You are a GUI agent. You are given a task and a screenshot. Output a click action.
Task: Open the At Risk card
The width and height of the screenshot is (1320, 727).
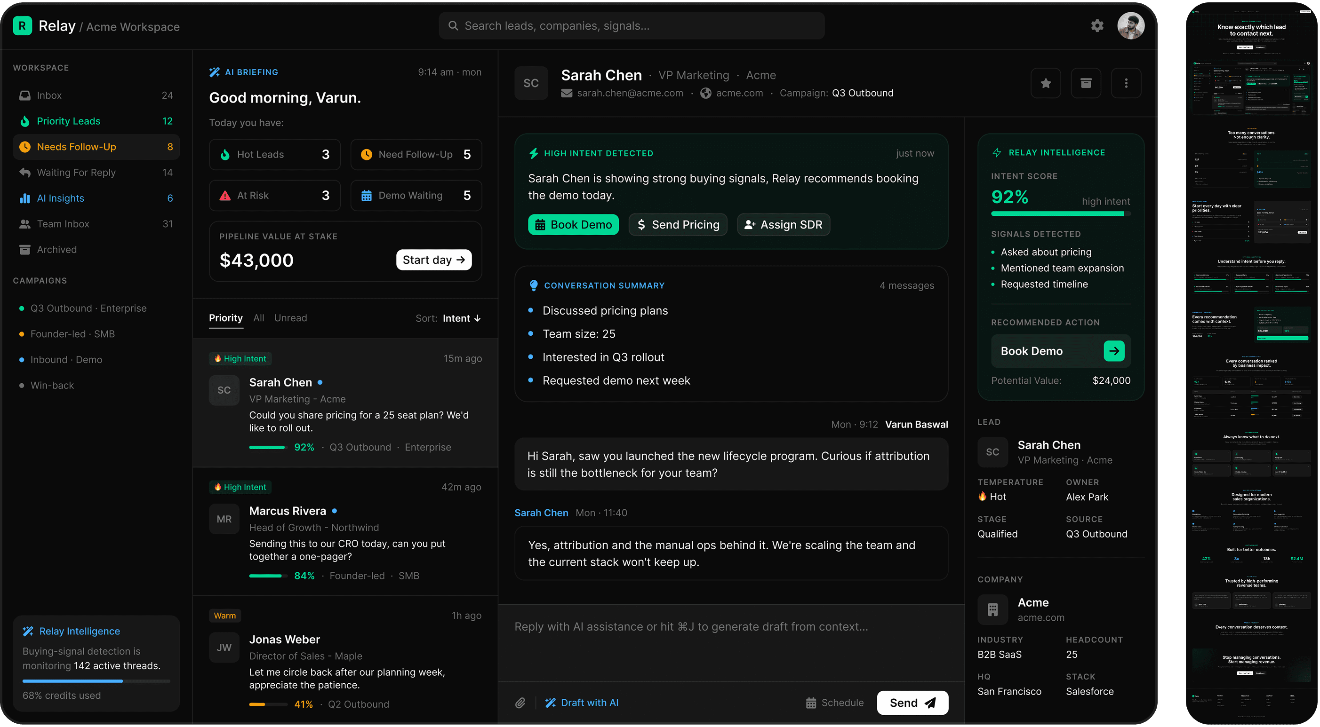click(x=275, y=196)
